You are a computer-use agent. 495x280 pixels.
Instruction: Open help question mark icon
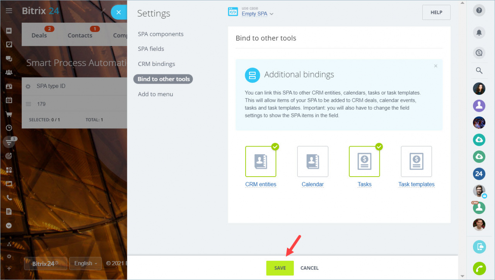[x=479, y=10]
